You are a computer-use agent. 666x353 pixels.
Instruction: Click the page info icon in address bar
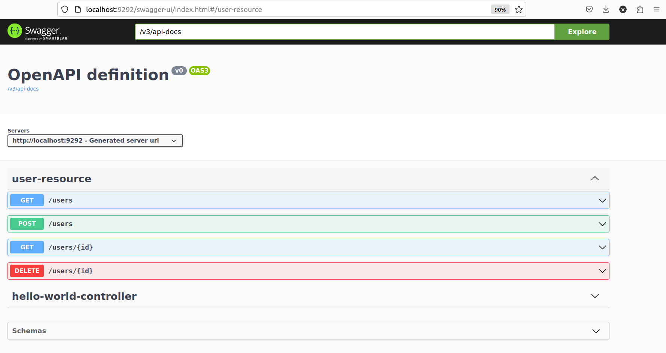(78, 9)
